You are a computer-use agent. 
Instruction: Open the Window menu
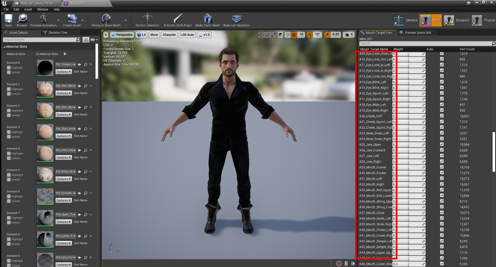click(x=43, y=9)
